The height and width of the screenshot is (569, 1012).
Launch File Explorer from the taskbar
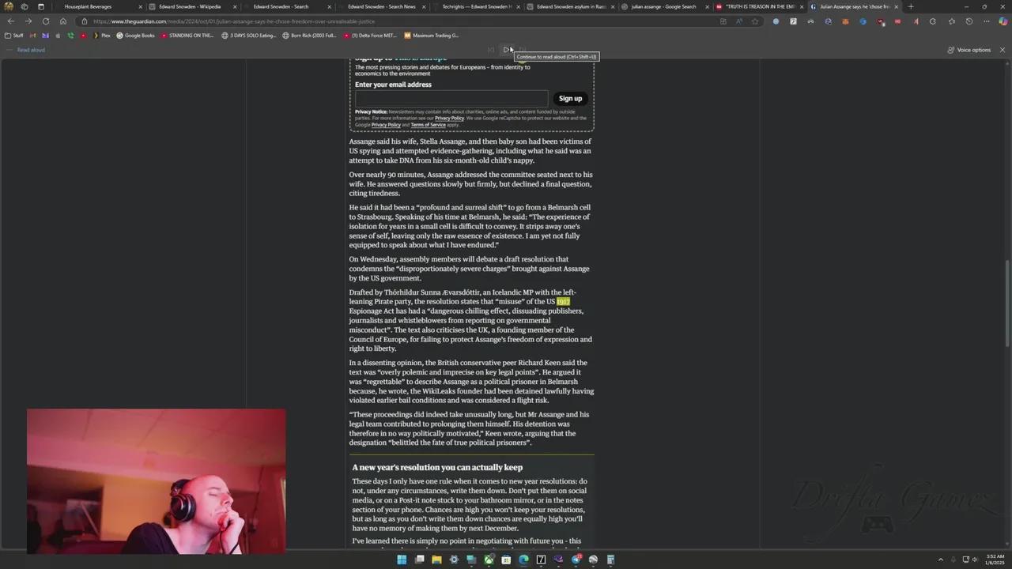coord(436,560)
